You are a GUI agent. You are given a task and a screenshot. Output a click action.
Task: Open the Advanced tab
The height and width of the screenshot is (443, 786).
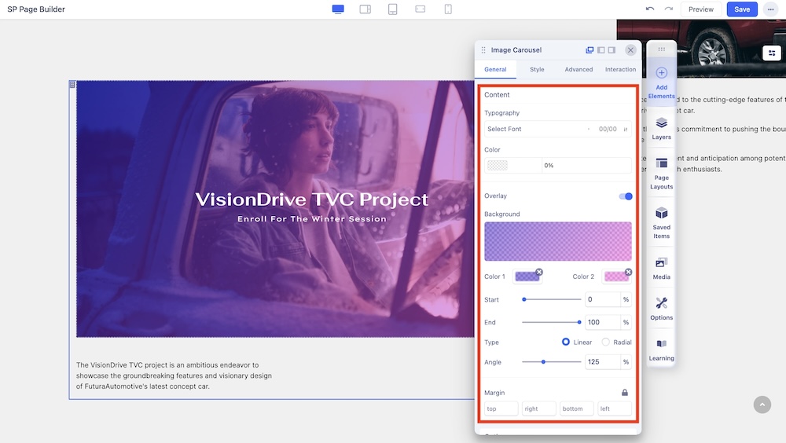click(x=578, y=70)
